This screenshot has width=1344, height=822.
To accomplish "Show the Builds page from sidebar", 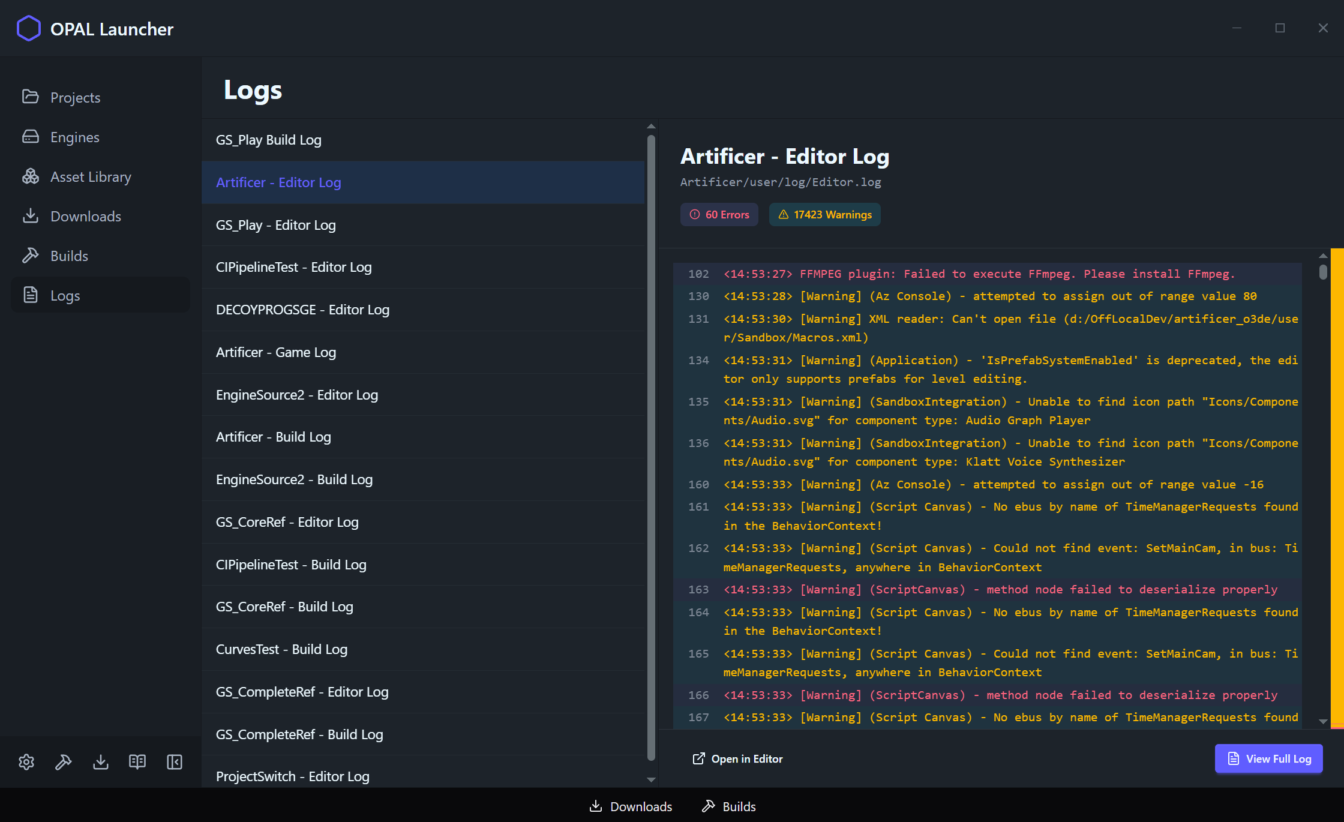I will [100, 256].
